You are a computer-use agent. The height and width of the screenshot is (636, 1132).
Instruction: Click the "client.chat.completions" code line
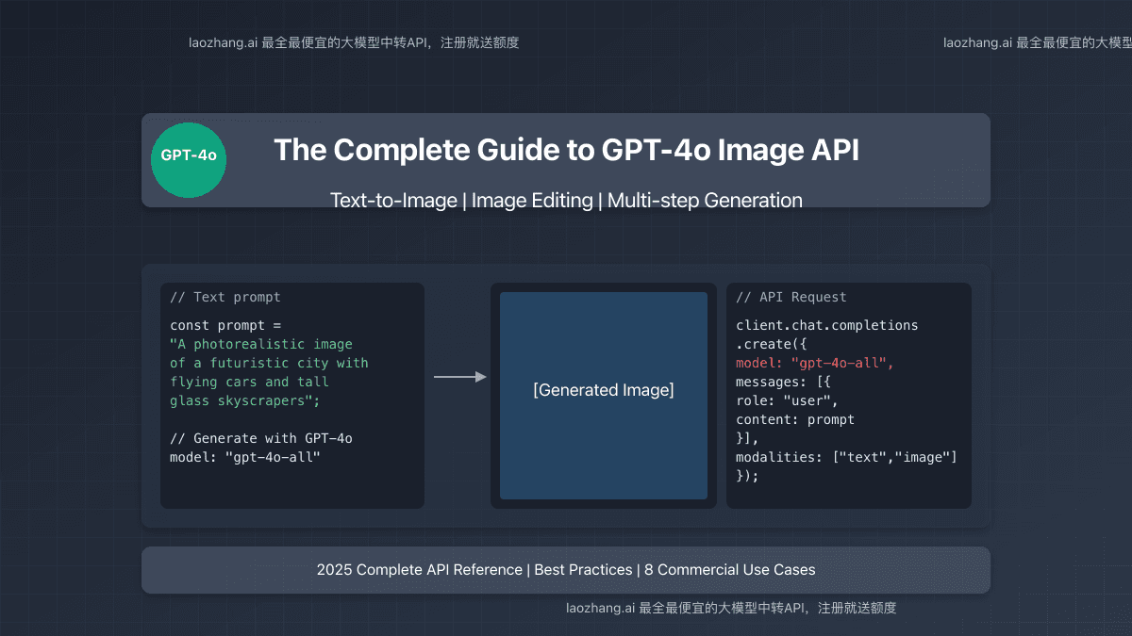(827, 325)
